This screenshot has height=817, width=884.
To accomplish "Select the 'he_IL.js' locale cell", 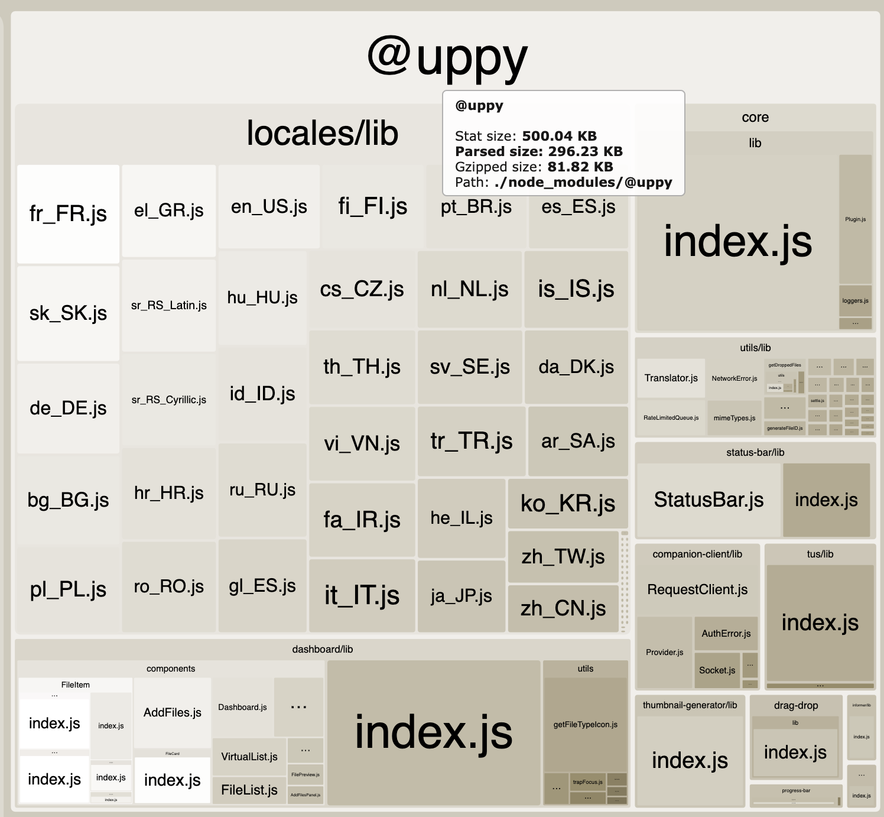I will pyautogui.click(x=461, y=518).
